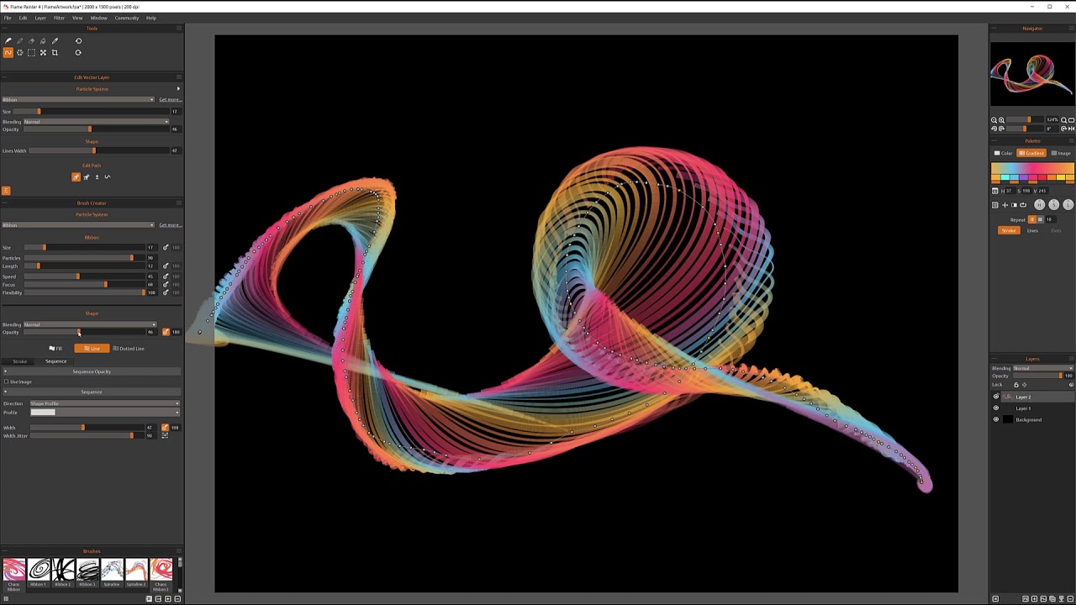Open the Profile dropdown
Image resolution: width=1076 pixels, height=605 pixels.
point(104,413)
